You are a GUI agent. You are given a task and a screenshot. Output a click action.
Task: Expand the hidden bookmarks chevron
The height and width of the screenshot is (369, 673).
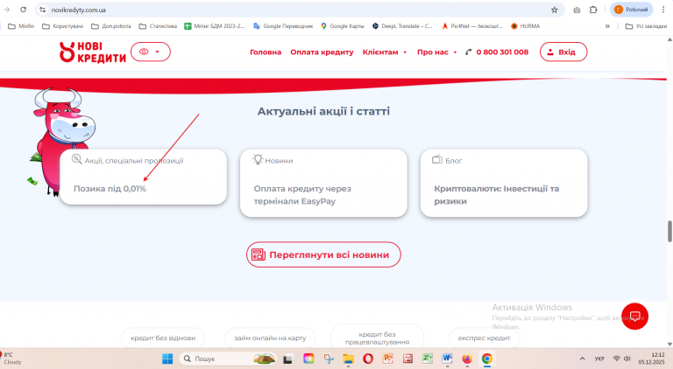(x=607, y=26)
